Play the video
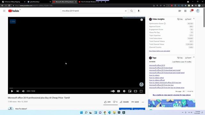The height and width of the screenshot is (115, 205). 12,91
